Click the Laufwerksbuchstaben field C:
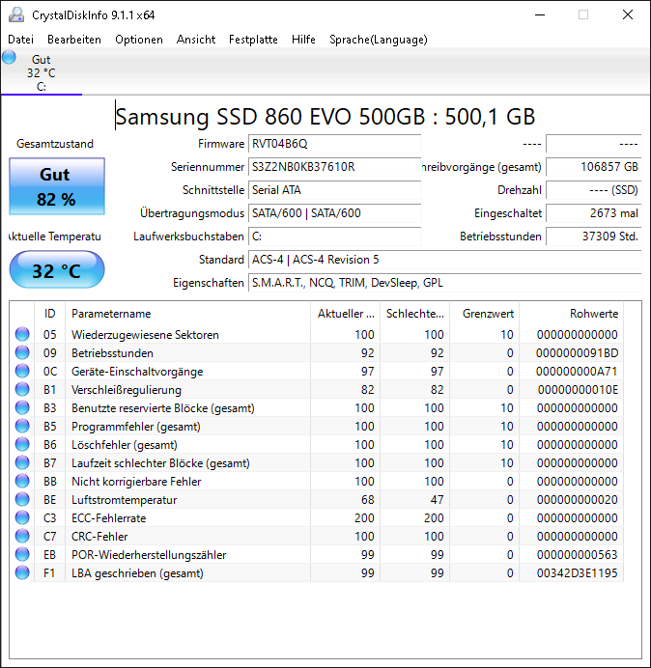The width and height of the screenshot is (651, 668). point(334,237)
